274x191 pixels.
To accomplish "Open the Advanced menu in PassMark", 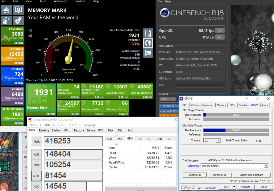I will 60,1.
